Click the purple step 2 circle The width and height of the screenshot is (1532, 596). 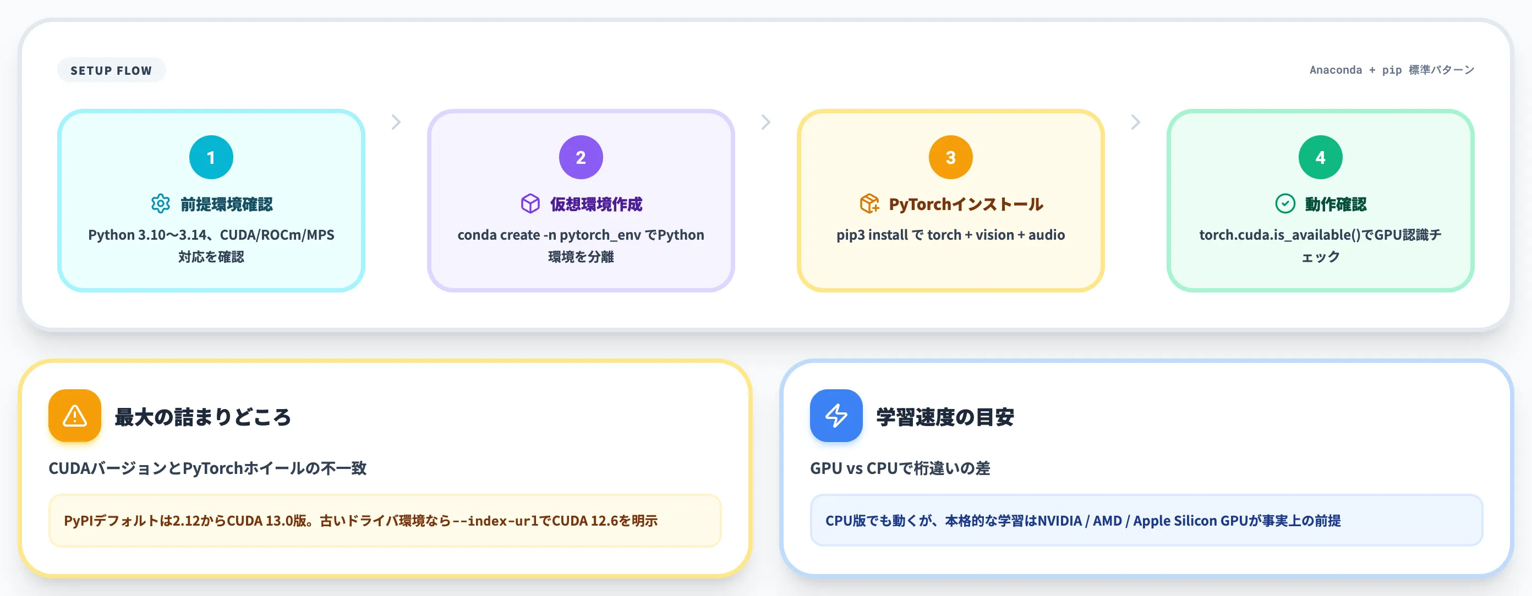[581, 157]
